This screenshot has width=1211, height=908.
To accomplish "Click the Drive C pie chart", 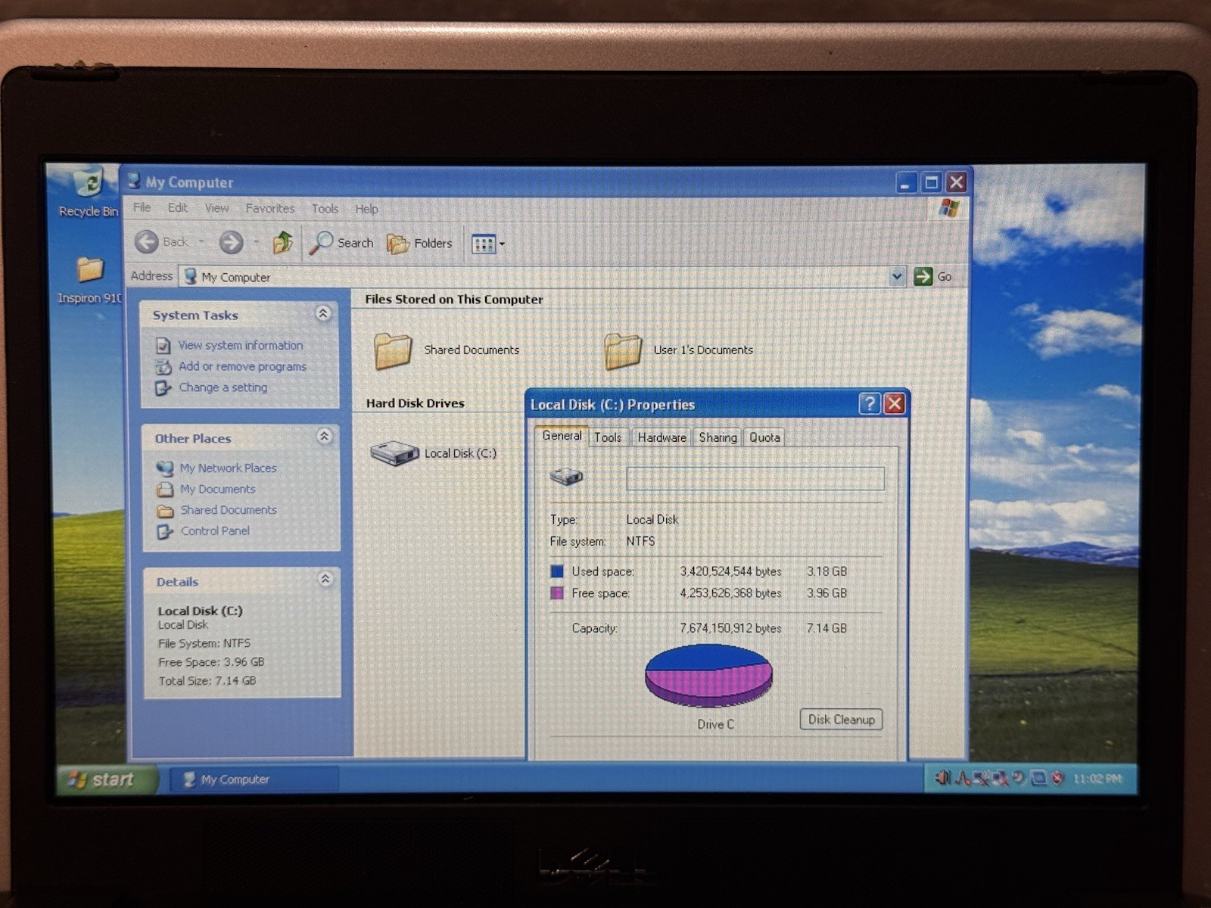I will (708, 675).
